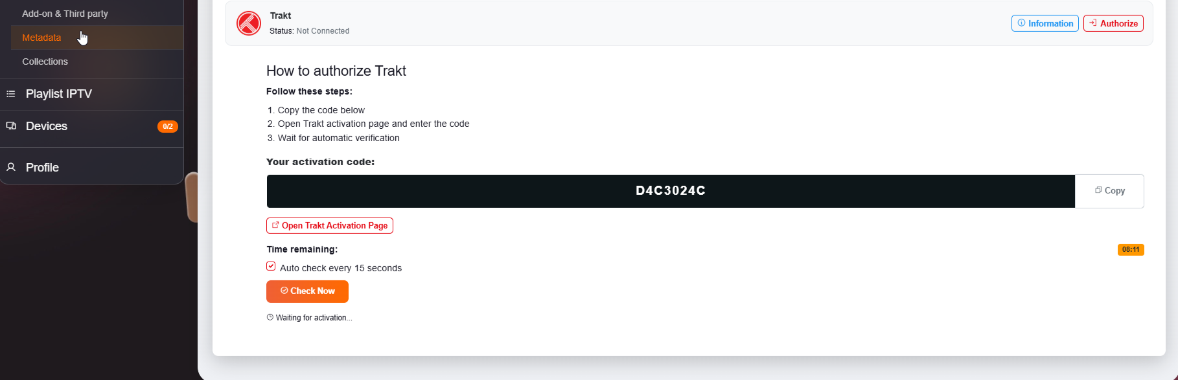This screenshot has height=380, width=1178.
Task: Open the Metadata menu item
Action: [41, 38]
